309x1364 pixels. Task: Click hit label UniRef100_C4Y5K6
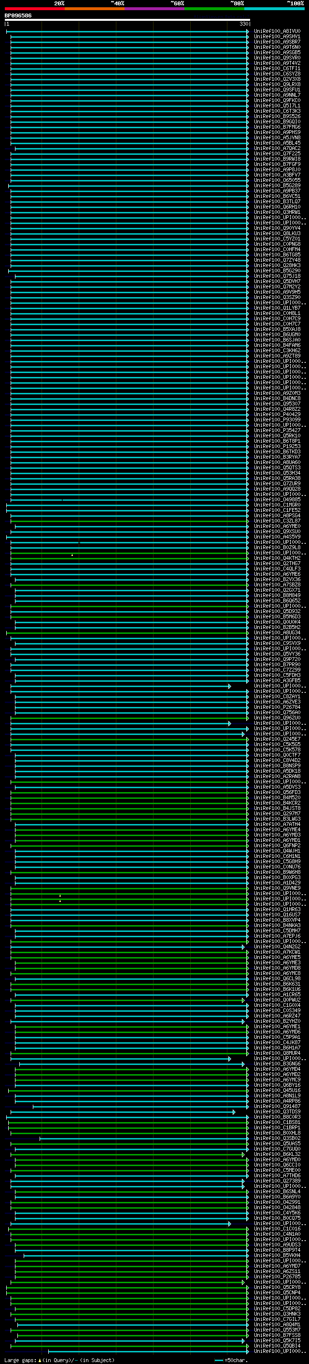[277, 1213]
